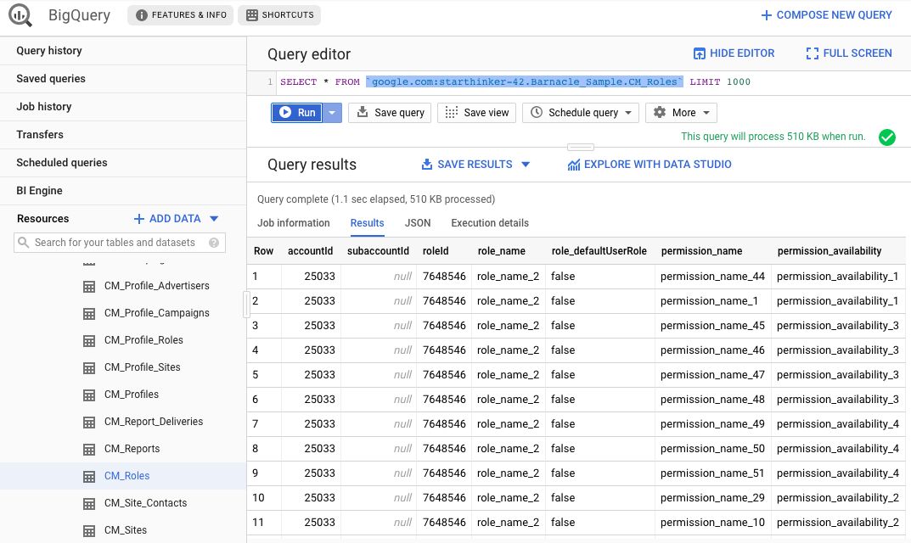Viewport: 911px width, 543px height.
Task: Open Job history
Action: 123,107
